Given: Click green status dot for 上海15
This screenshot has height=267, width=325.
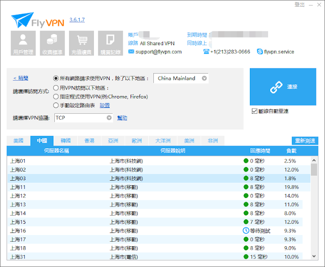Looking at the screenshot, I should [x=246, y=222].
